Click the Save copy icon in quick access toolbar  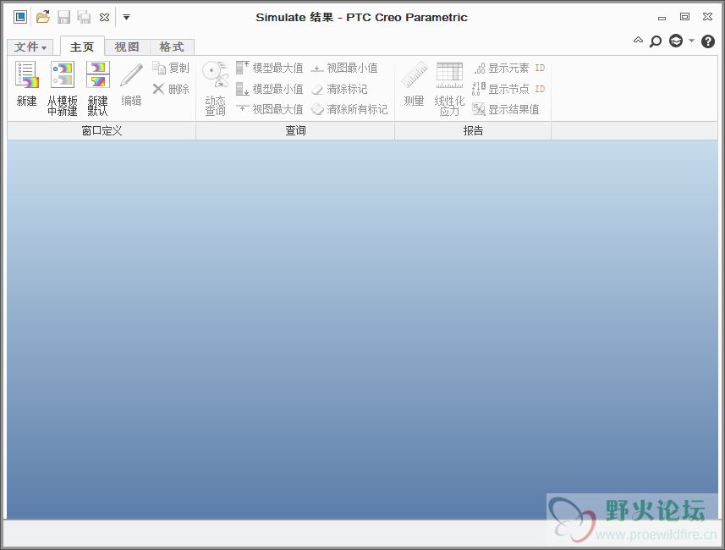click(x=84, y=17)
